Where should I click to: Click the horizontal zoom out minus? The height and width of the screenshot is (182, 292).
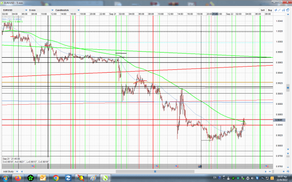tap(270, 172)
